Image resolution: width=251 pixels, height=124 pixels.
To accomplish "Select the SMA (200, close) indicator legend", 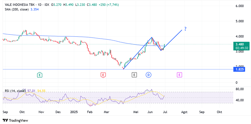I will (16, 9).
